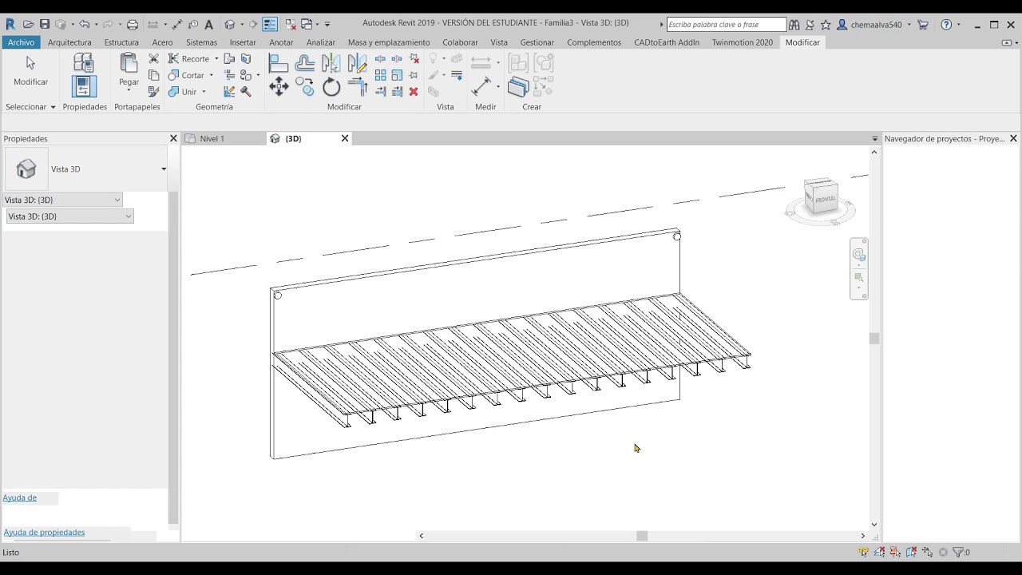Close the Navegador de proyectos panel
The height and width of the screenshot is (575, 1022).
click(x=1013, y=138)
